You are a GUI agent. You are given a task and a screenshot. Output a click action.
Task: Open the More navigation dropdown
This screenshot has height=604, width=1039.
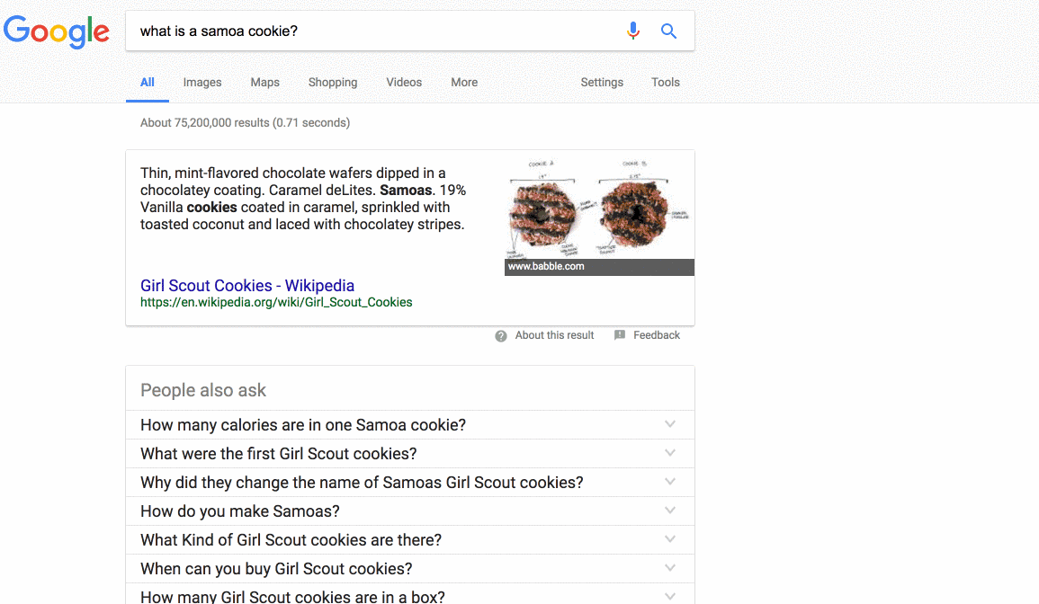463,82
